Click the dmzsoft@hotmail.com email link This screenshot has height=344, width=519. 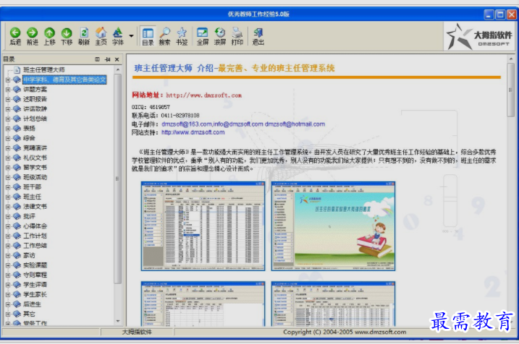(295, 124)
